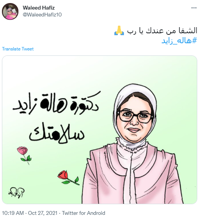
Task: Click the artist signature in the image corner
Action: pyautogui.click(x=17, y=192)
